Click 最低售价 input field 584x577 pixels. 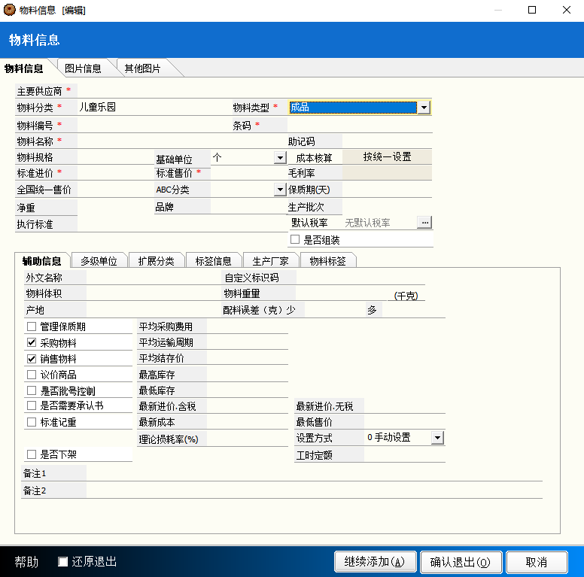[x=404, y=422]
